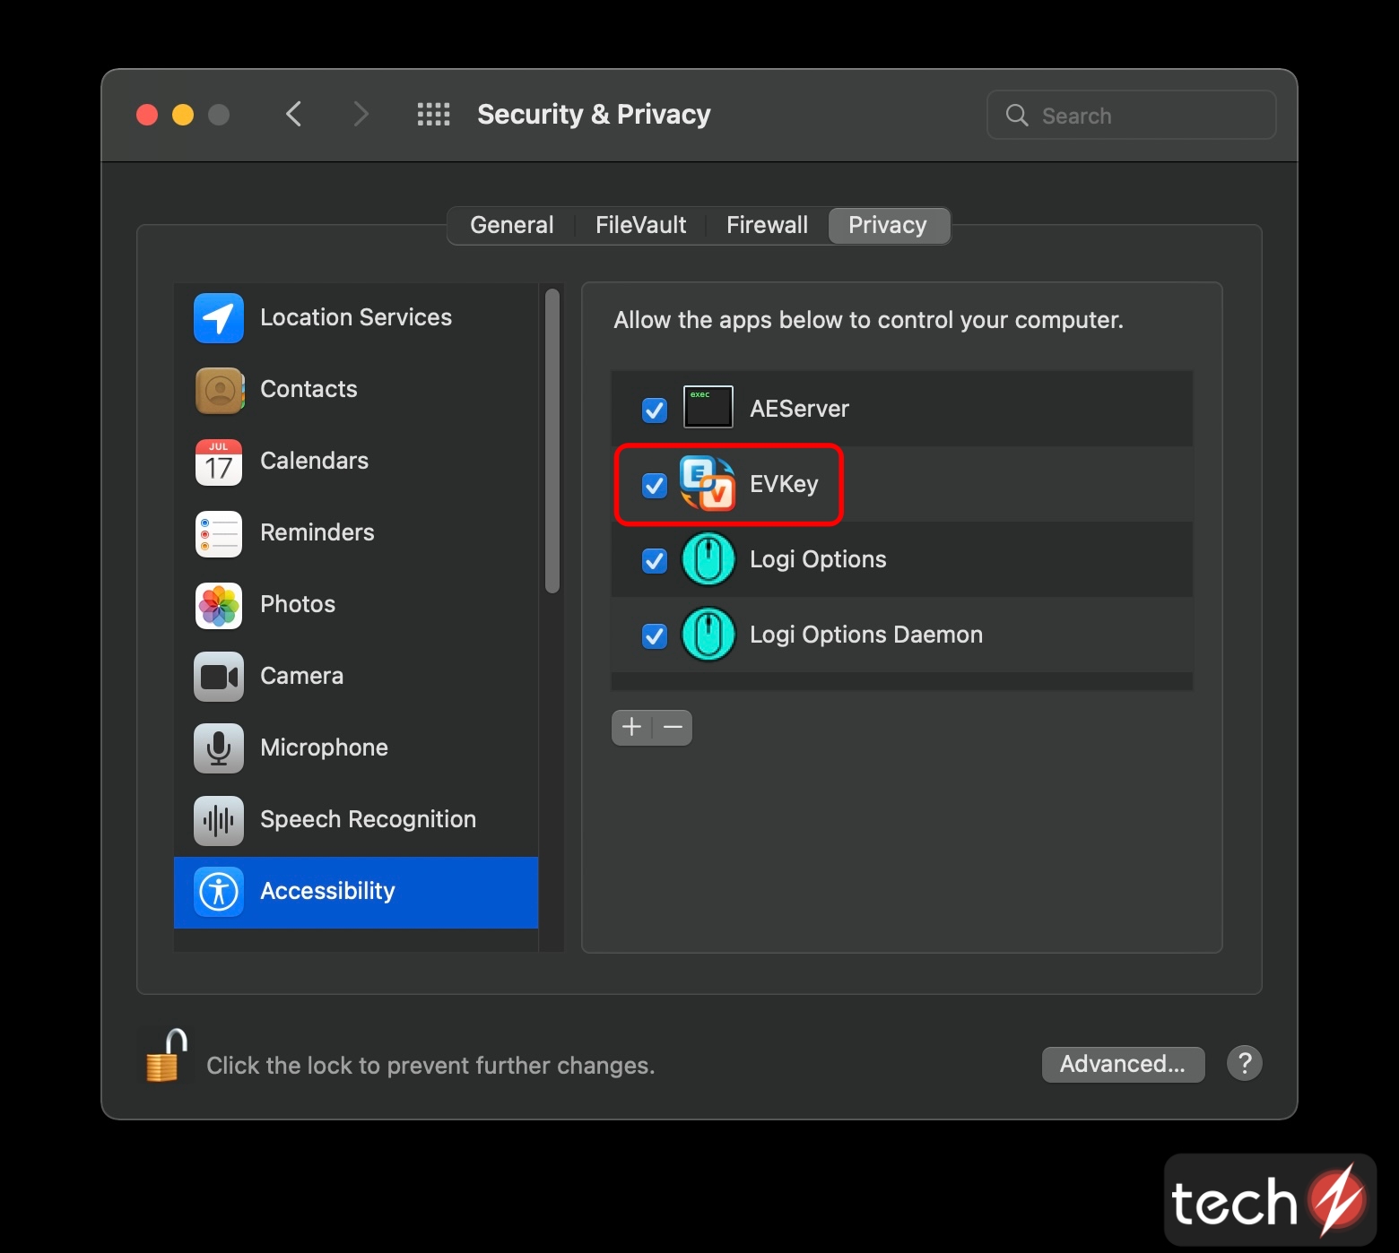Choose the Photos privacy category

click(x=297, y=604)
